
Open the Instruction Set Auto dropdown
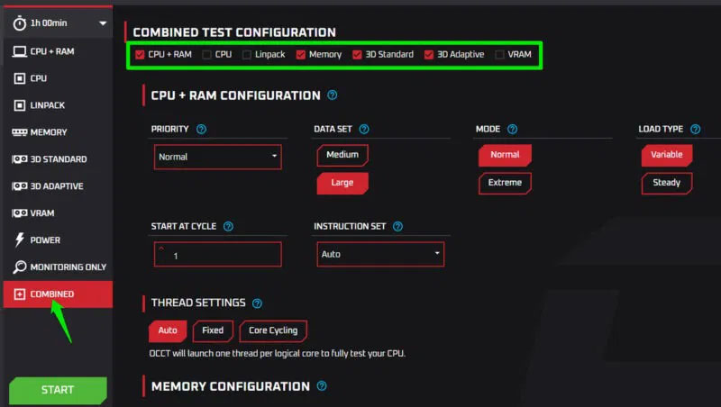[x=380, y=254]
